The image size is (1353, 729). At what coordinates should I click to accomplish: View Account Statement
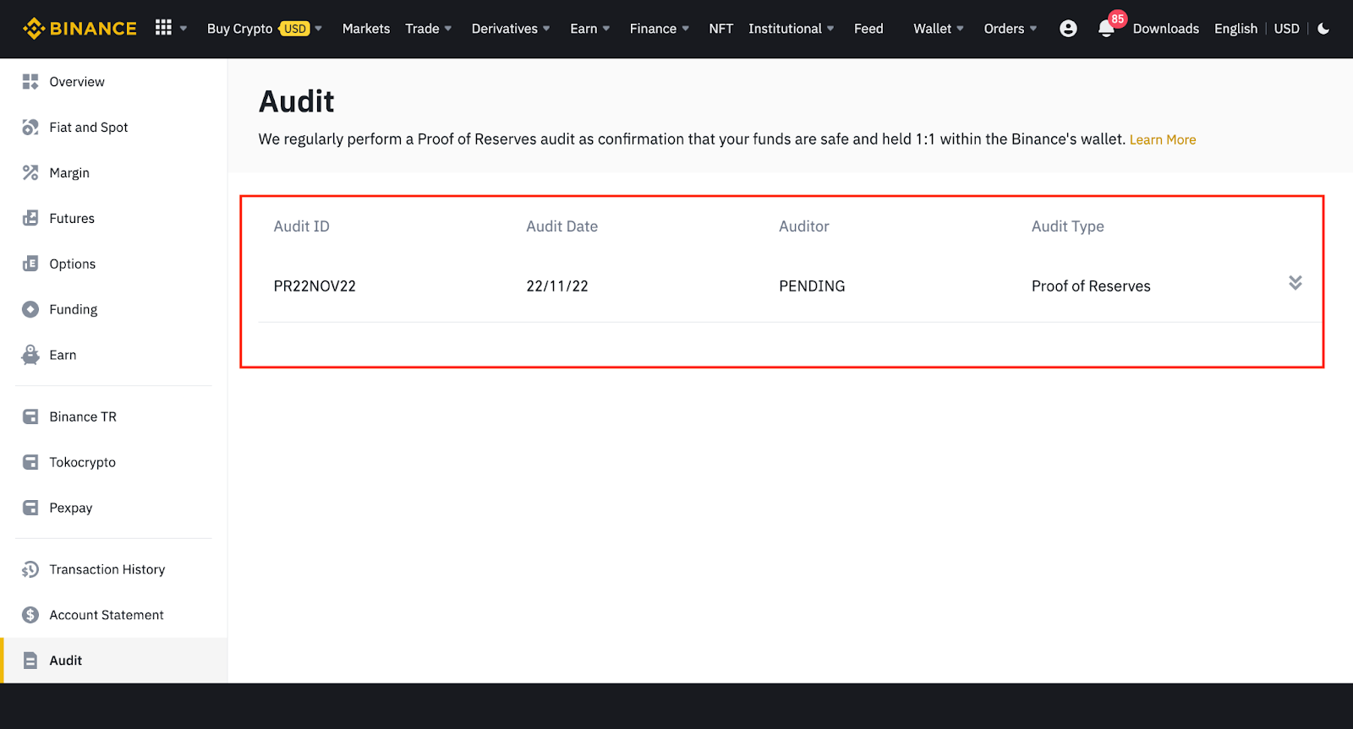(x=107, y=616)
